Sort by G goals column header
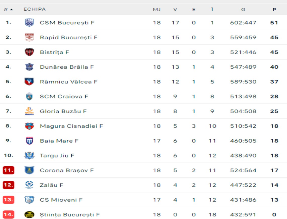Screen dimensions: 287x219 point(243,10)
